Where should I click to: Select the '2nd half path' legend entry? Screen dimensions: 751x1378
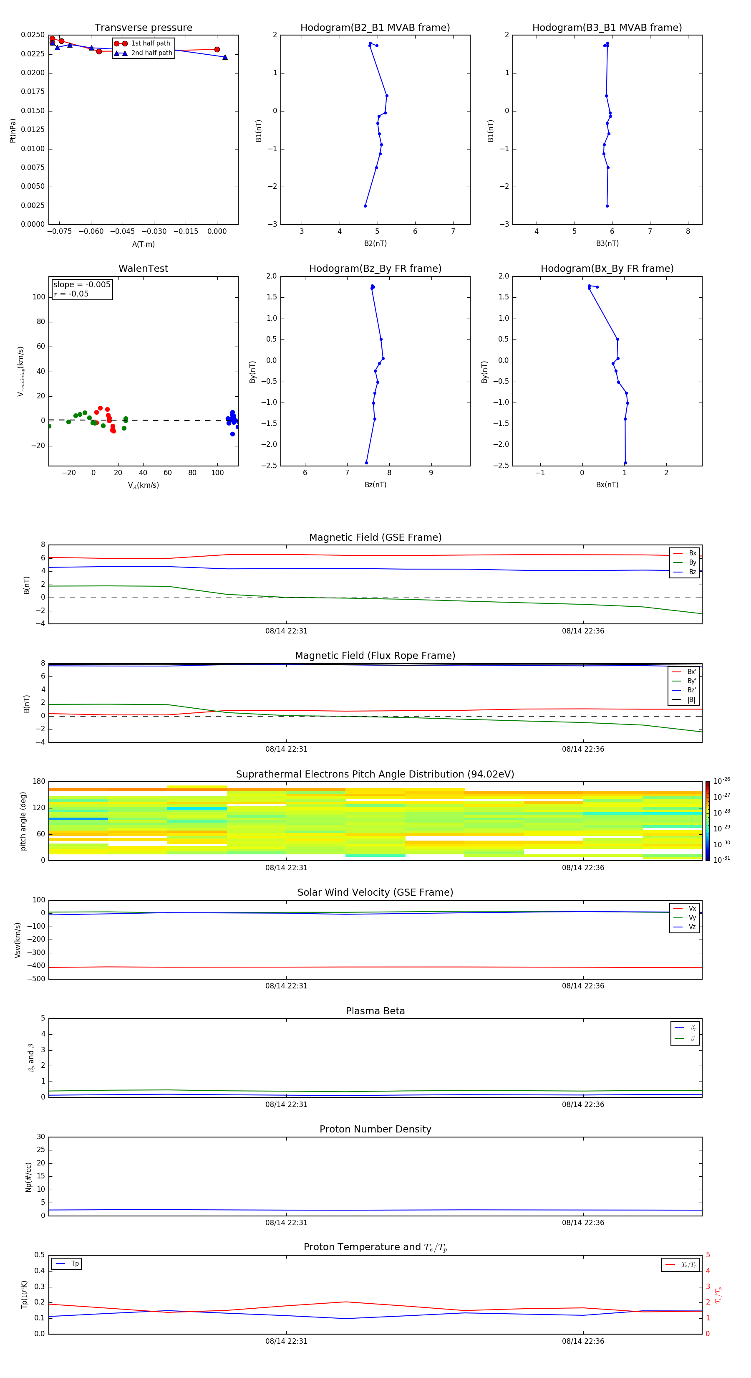pyautogui.click(x=143, y=53)
